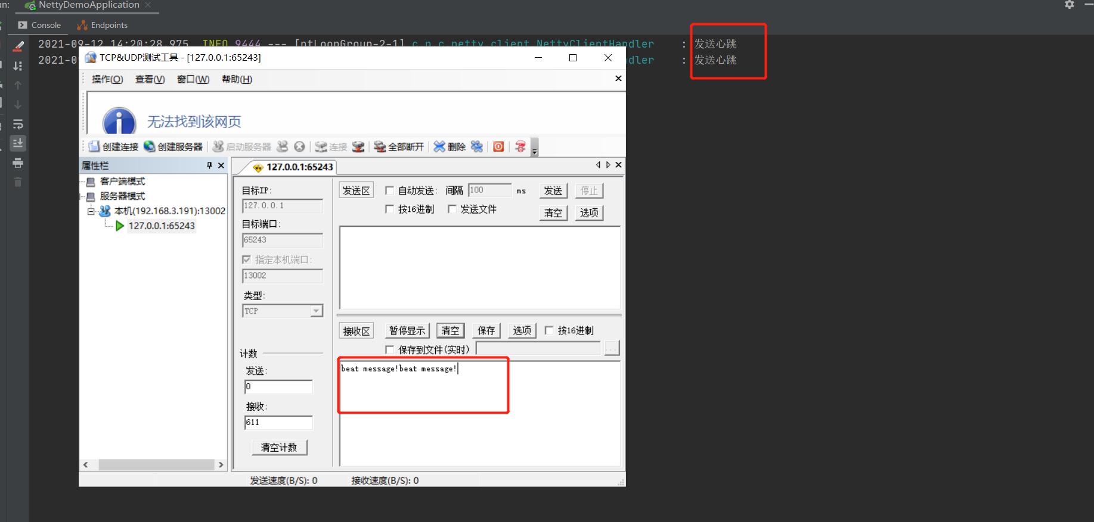Close the active connection tab
Screen dimensions: 1094x522
(618, 165)
